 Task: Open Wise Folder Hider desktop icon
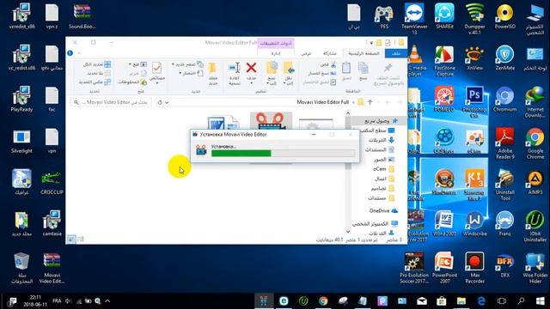(535, 268)
